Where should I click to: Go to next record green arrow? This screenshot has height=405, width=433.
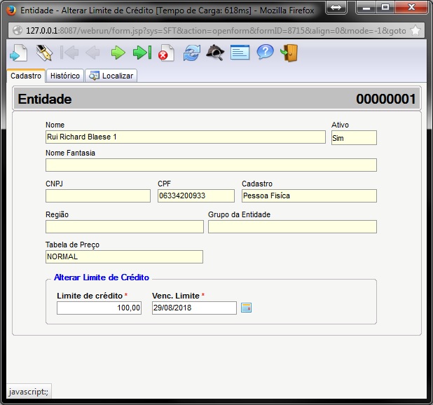[x=118, y=53]
